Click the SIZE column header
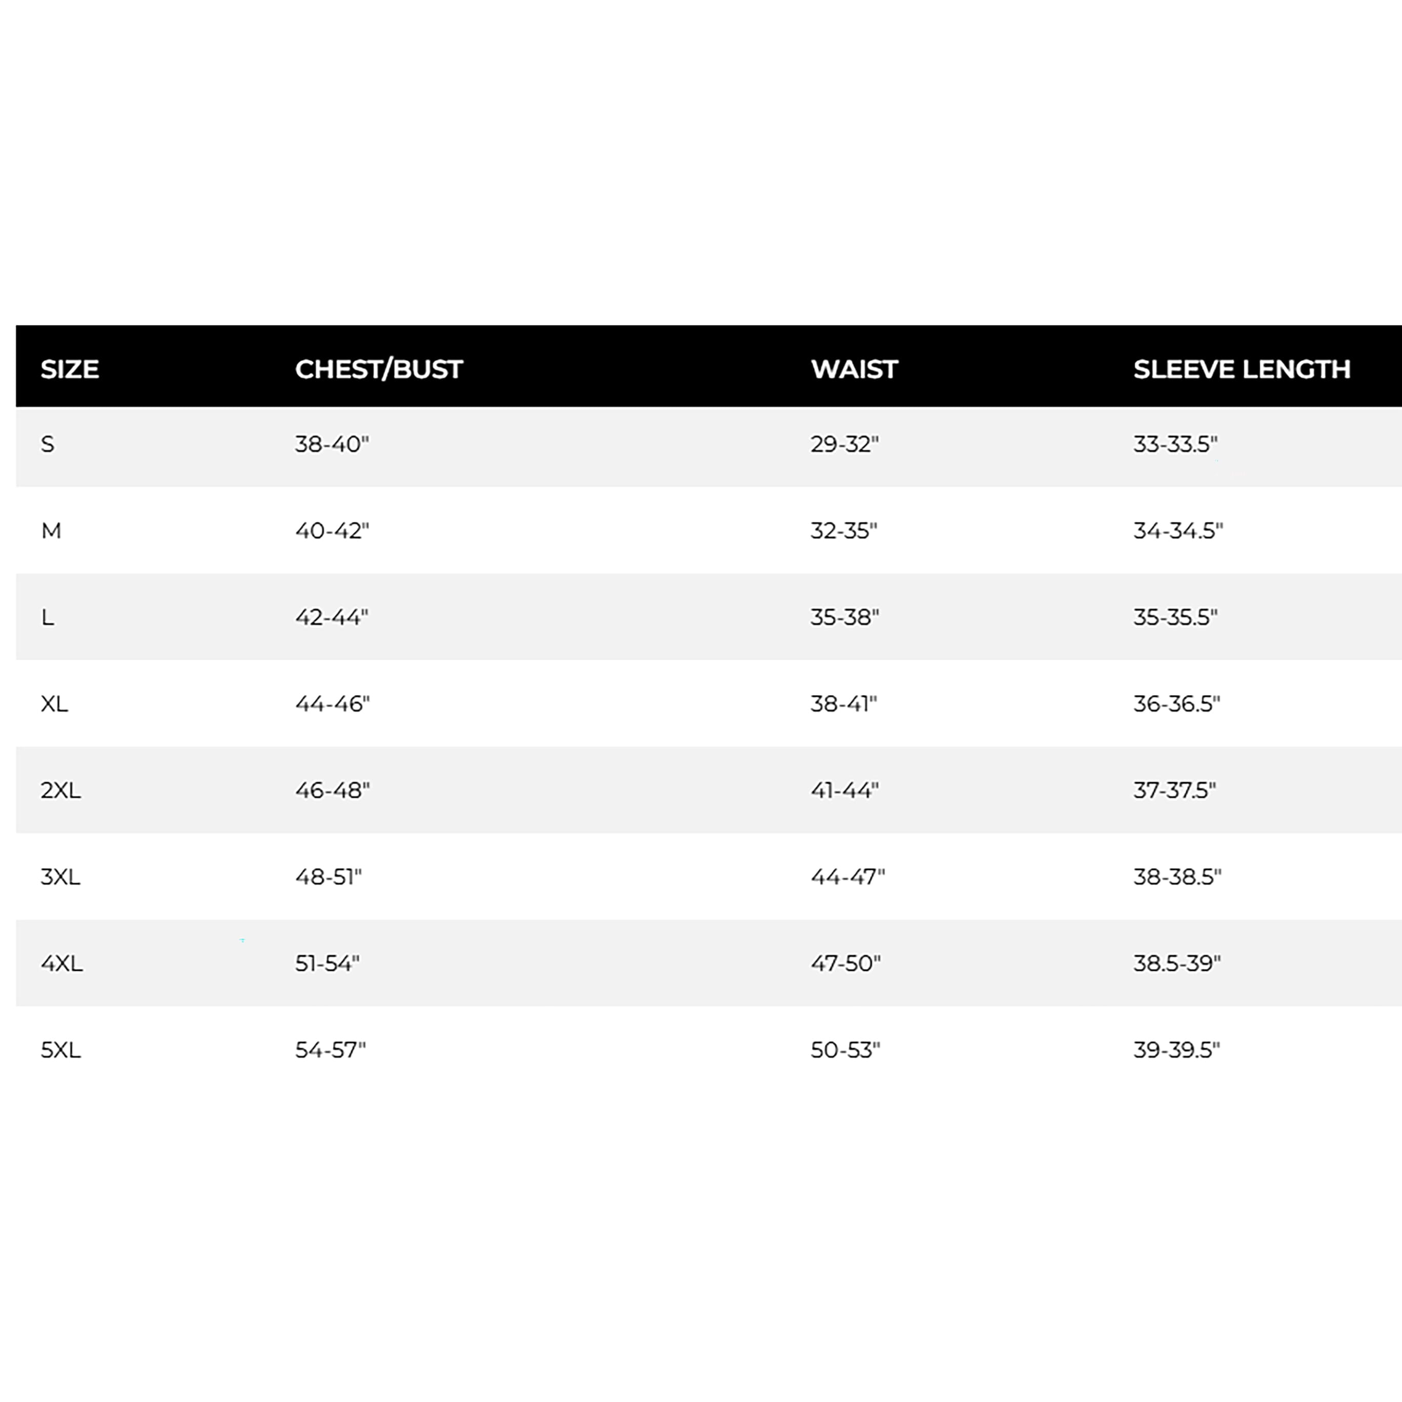The image size is (1402, 1402). (70, 370)
